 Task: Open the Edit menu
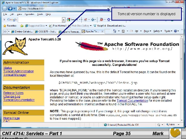pos(12,14)
